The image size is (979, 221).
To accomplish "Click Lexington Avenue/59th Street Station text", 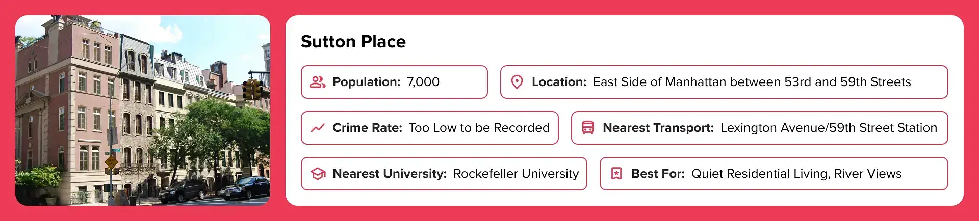I will coord(829,128).
